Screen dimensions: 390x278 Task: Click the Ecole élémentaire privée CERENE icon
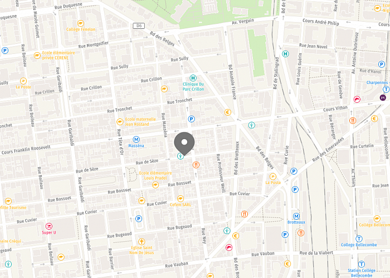pyautogui.click(x=37, y=56)
